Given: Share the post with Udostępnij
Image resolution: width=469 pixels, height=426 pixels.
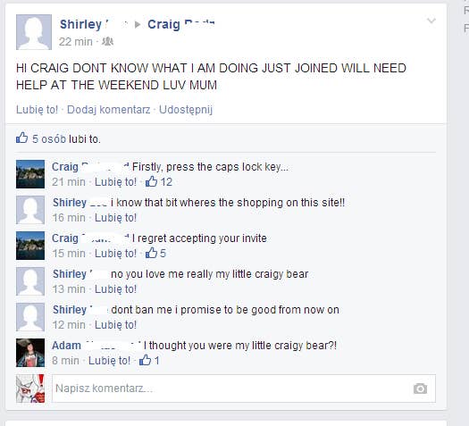Looking at the screenshot, I should point(186,110).
